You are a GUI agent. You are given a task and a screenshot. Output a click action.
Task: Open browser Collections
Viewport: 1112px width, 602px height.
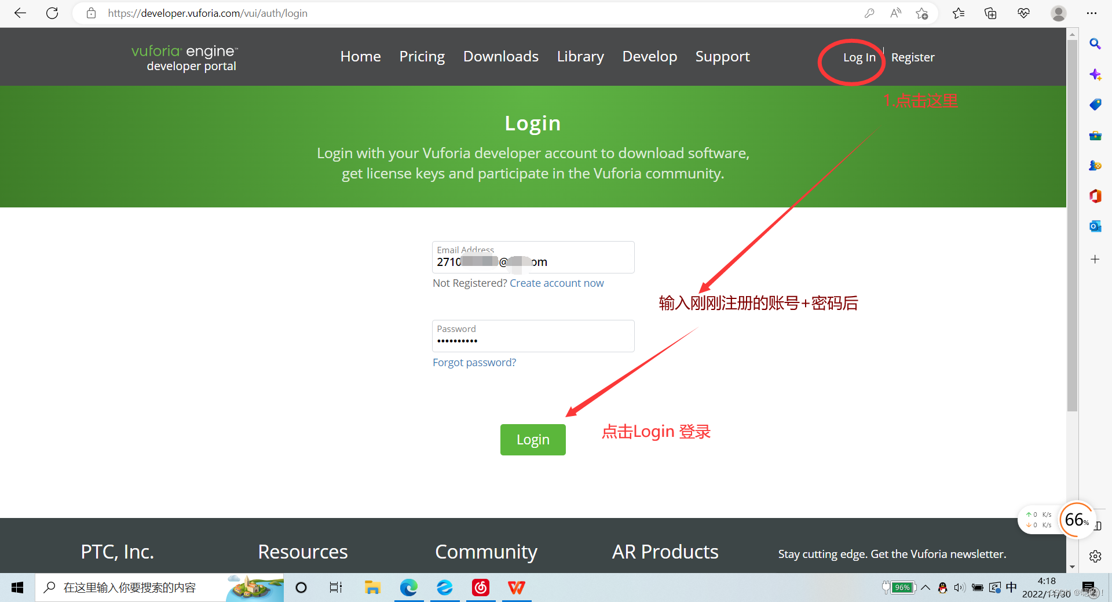point(990,13)
